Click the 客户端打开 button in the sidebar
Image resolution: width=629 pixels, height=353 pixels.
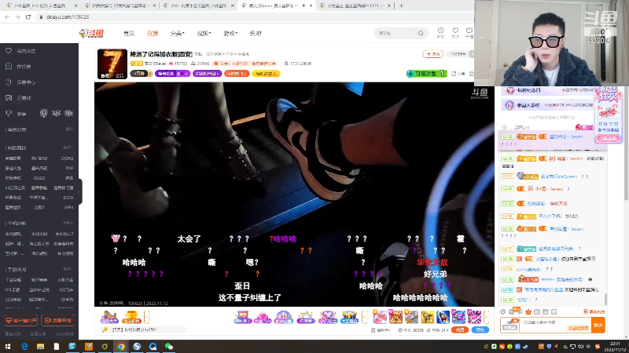[x=21, y=320]
